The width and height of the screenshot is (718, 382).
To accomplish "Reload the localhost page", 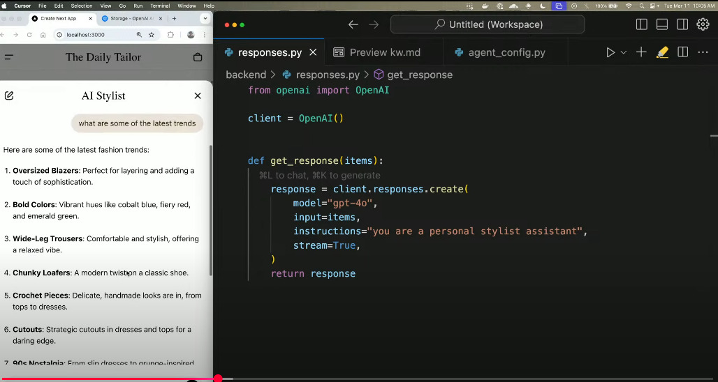I will (29, 35).
